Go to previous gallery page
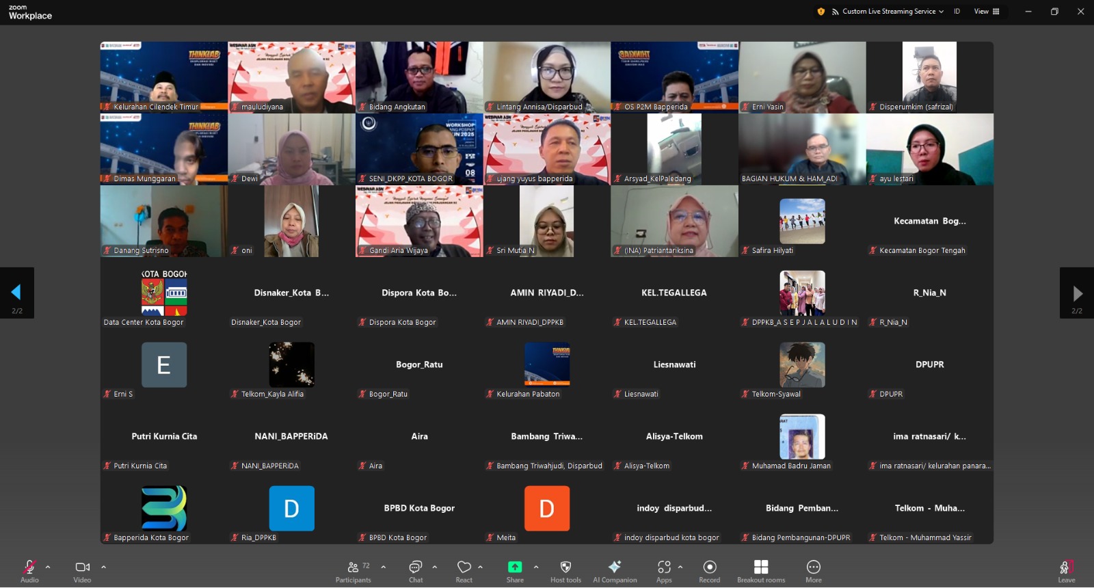The height and width of the screenshot is (588, 1094). (x=16, y=293)
